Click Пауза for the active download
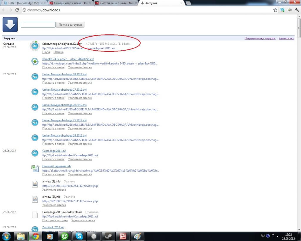This screenshot has width=301, height=241. [46, 52]
